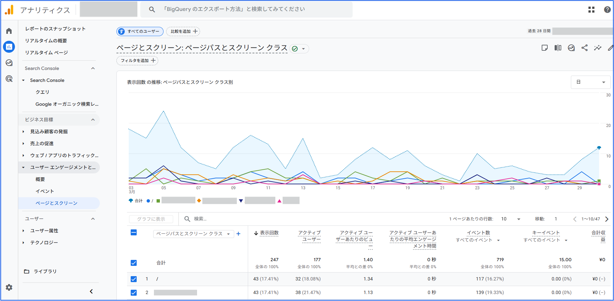Uncheck the 合計 row checkbox
This screenshot has height=301, width=614.
pos(134,263)
